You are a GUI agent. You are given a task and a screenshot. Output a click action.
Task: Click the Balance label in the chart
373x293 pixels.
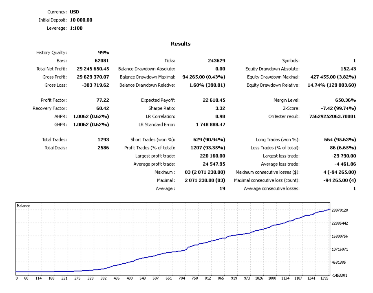[x=23, y=206]
